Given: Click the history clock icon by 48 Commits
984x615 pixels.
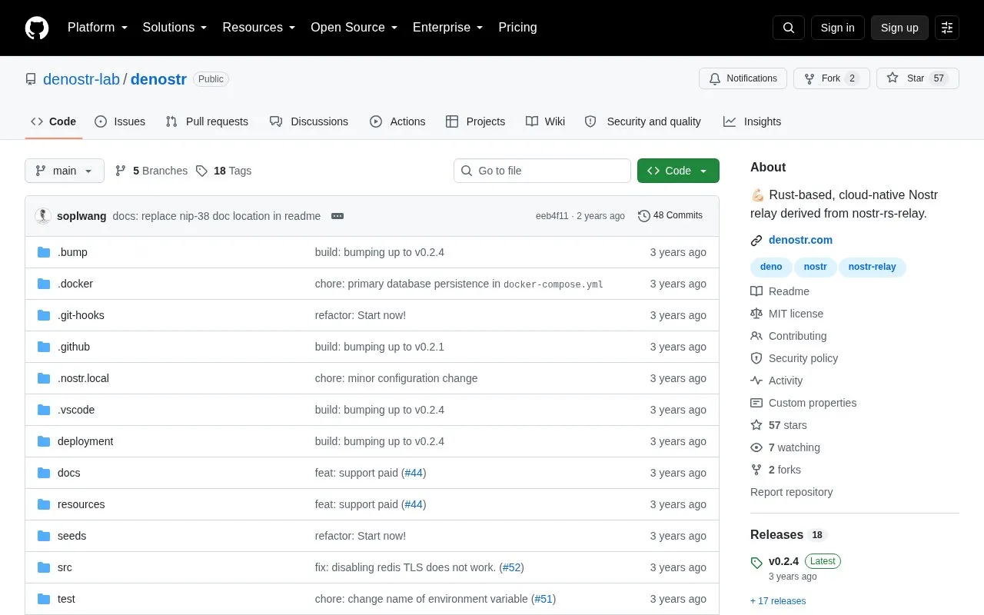Looking at the screenshot, I should point(644,216).
